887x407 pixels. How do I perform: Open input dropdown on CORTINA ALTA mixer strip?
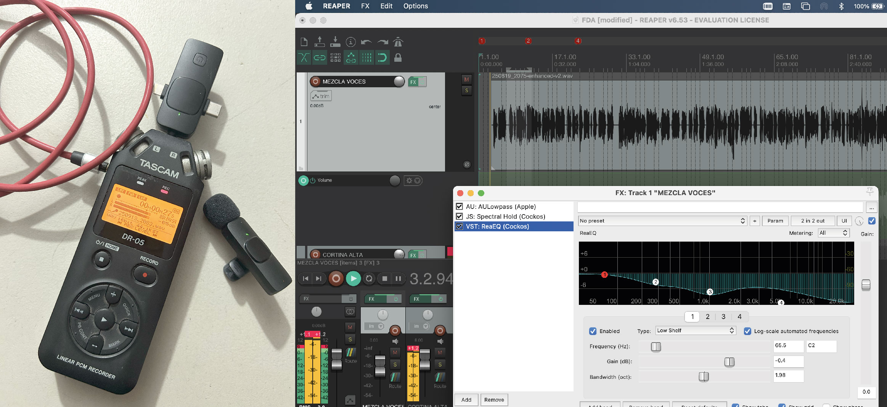pyautogui.click(x=419, y=326)
